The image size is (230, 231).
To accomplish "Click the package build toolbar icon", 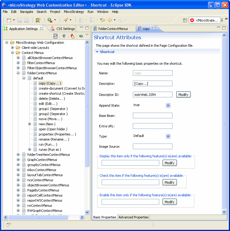I will click(38, 20).
